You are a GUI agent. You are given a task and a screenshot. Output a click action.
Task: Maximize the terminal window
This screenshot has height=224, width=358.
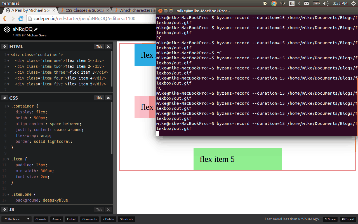[x=171, y=11]
